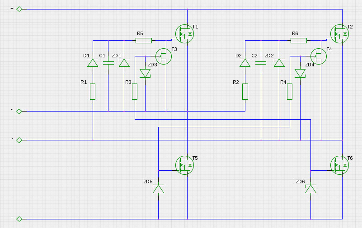Pick the ZD5 Zener diode

pos(158,189)
